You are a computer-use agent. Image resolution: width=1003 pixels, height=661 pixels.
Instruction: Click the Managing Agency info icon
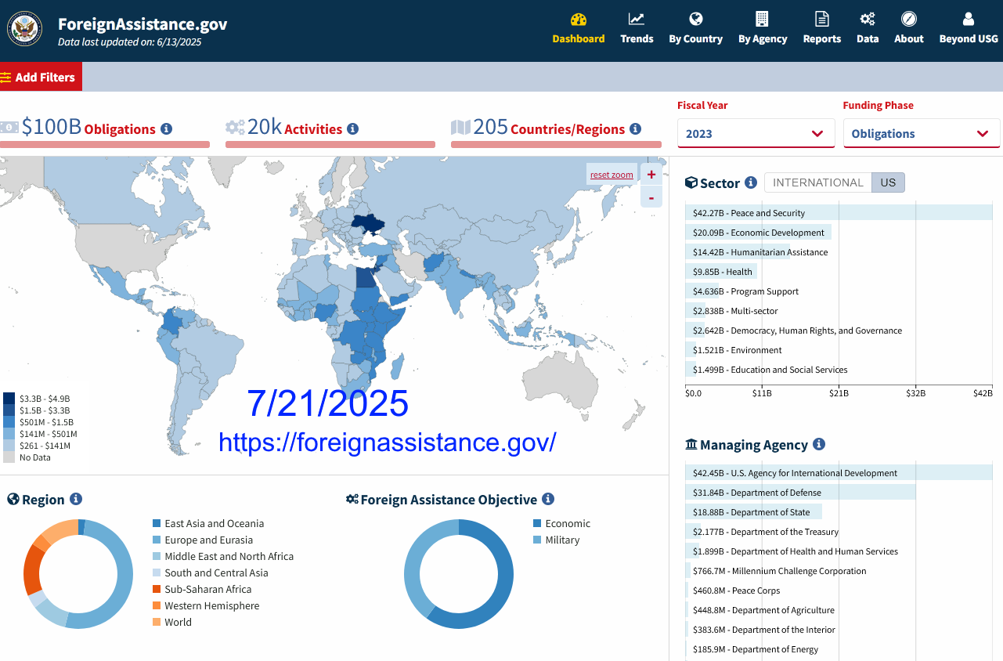(x=819, y=444)
